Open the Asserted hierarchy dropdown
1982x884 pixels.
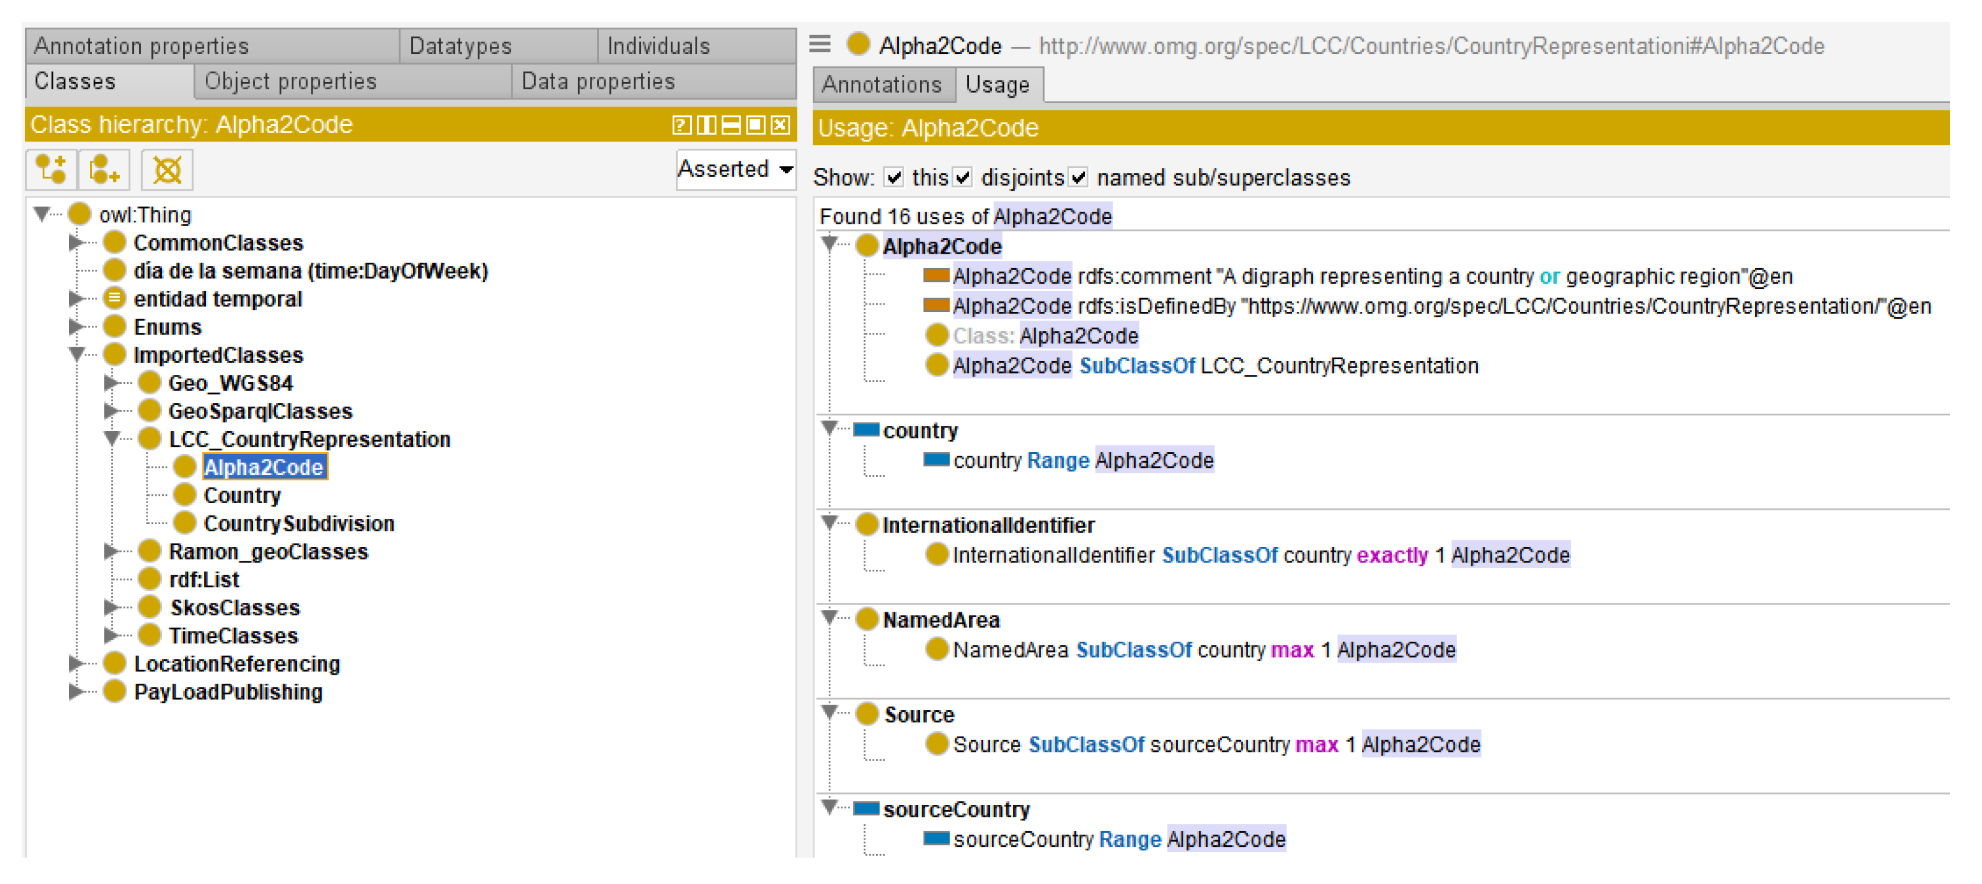735,169
